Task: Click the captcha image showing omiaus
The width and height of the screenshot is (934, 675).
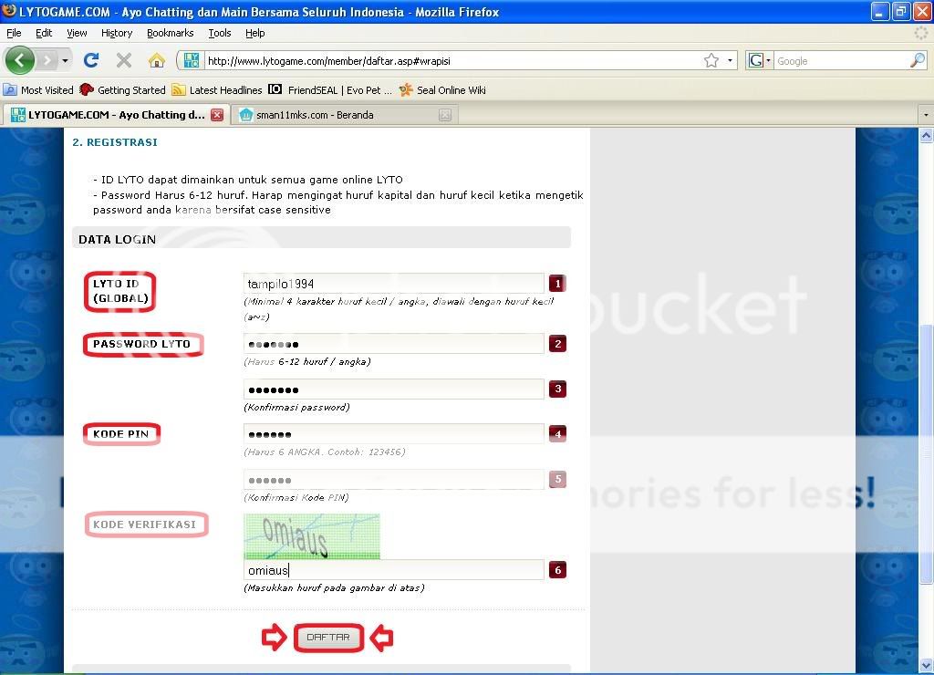Action: [x=311, y=536]
